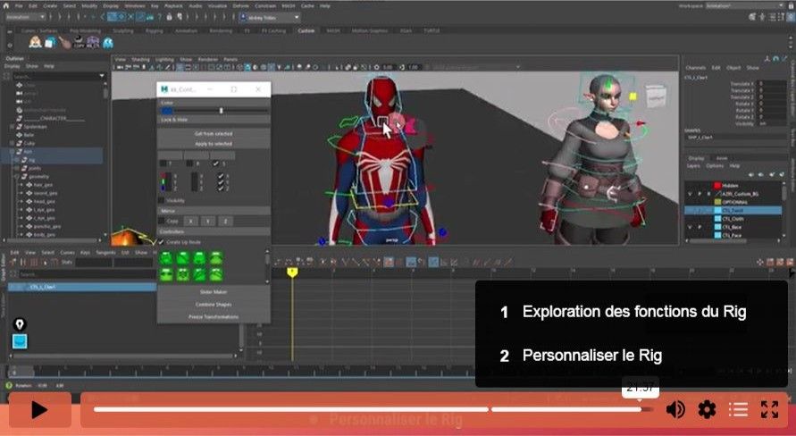Screen dimensions: 796x436
Task: Click the "Combine Shapes" button
Action: point(214,305)
